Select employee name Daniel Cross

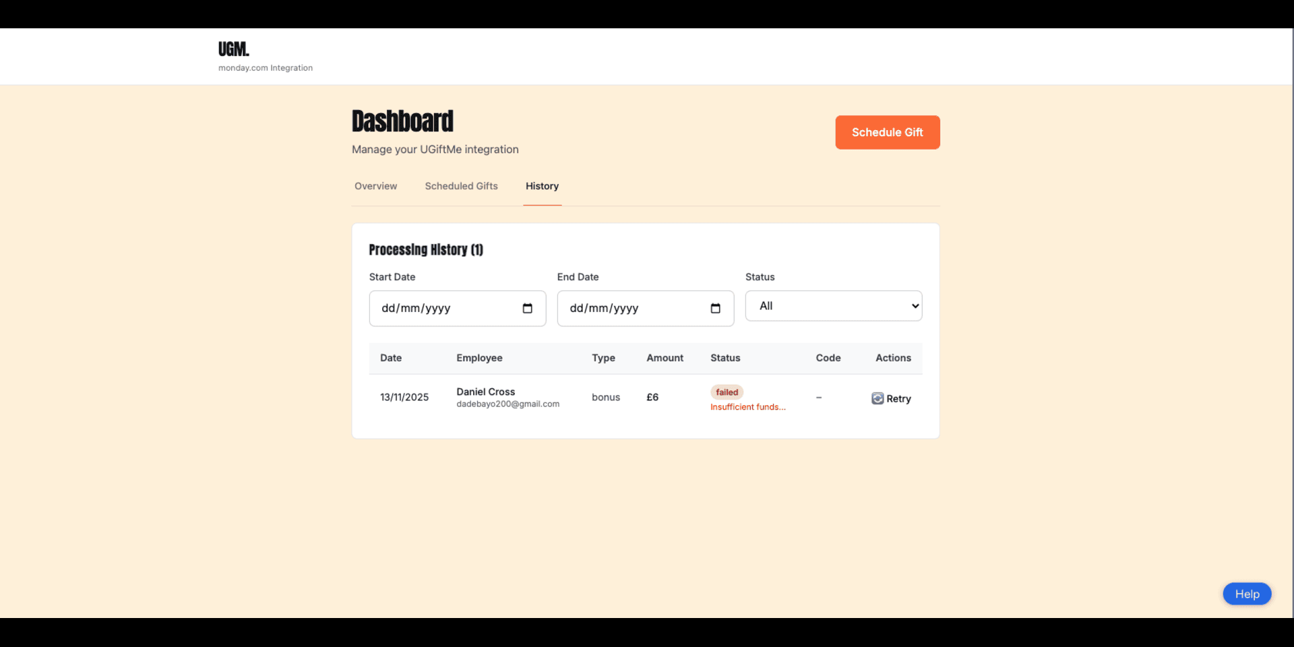pyautogui.click(x=485, y=392)
